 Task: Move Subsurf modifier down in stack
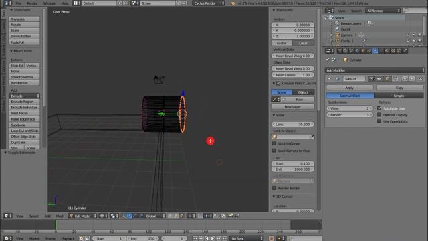tap(412, 79)
